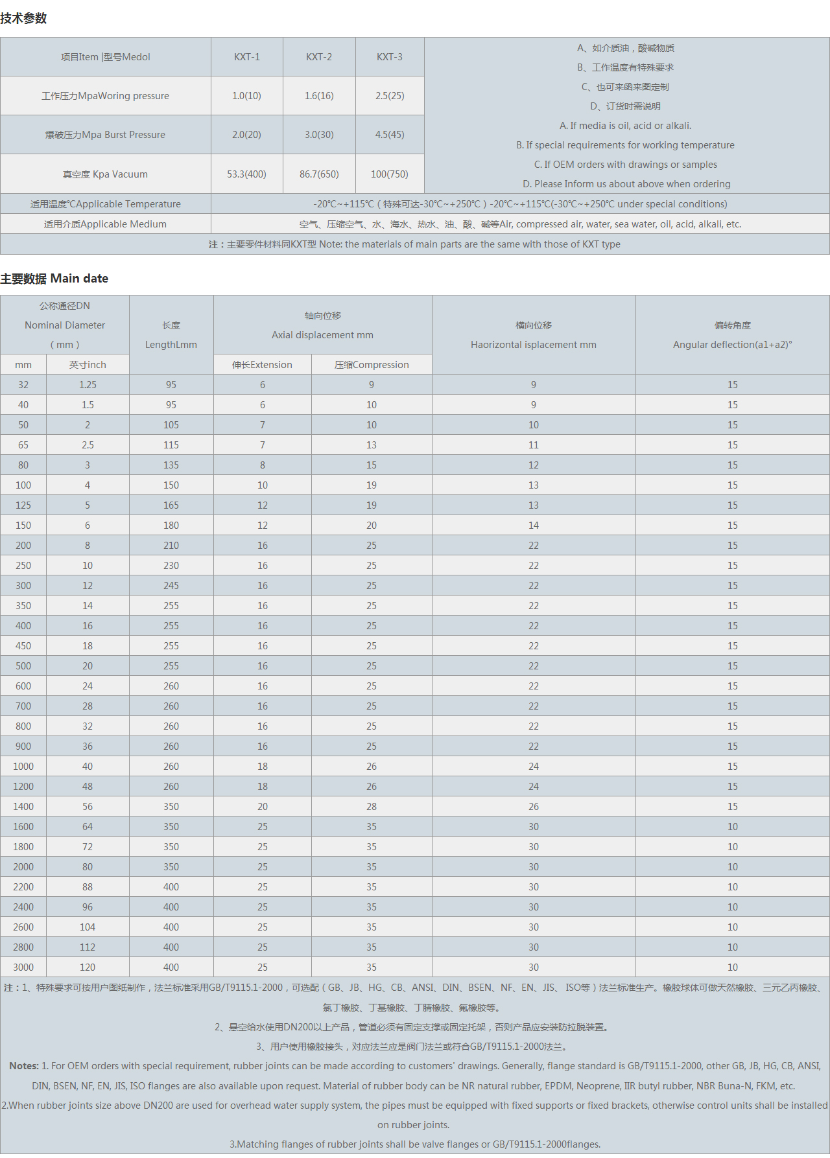Select the Horizontal displacement column header
This screenshot has width=830, height=1158.
click(x=533, y=335)
